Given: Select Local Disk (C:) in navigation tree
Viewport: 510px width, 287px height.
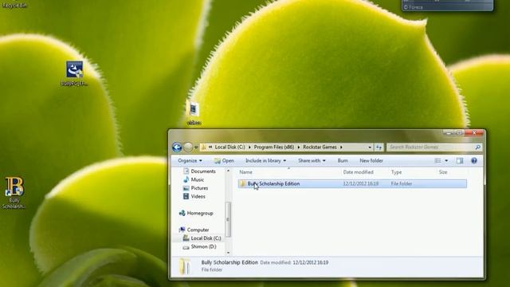Looking at the screenshot, I should (202, 238).
